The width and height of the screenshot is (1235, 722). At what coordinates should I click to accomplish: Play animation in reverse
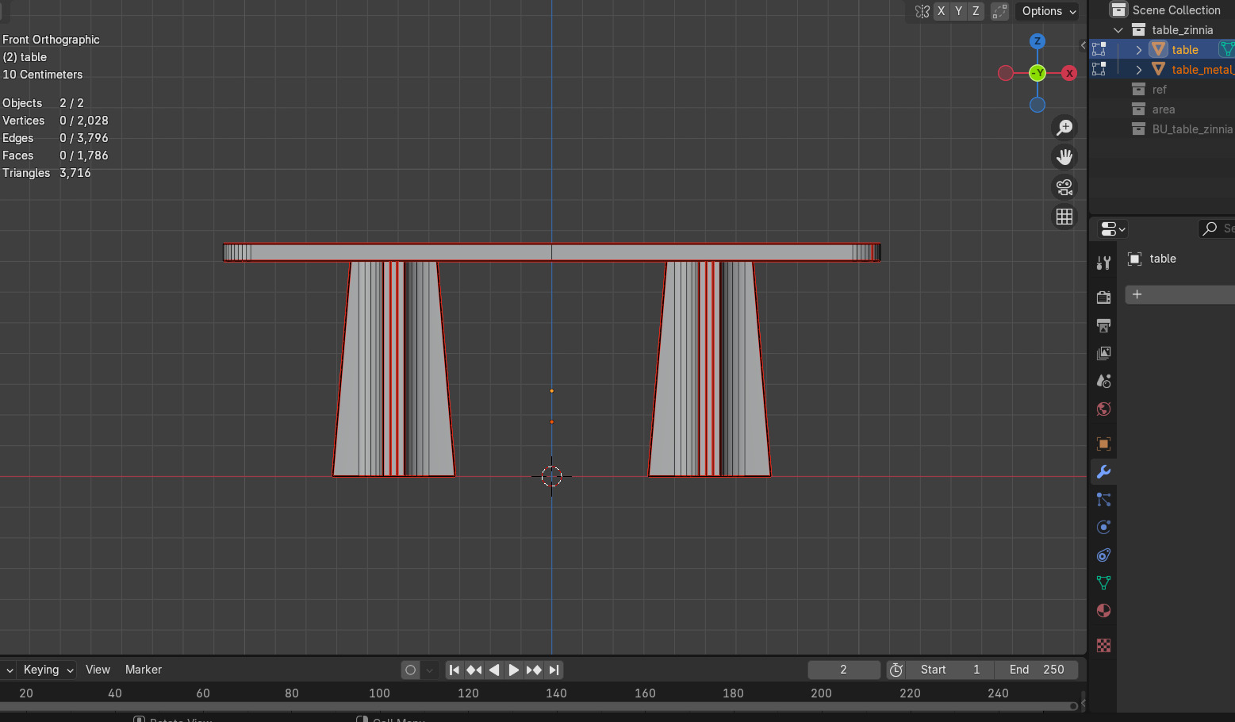(494, 670)
